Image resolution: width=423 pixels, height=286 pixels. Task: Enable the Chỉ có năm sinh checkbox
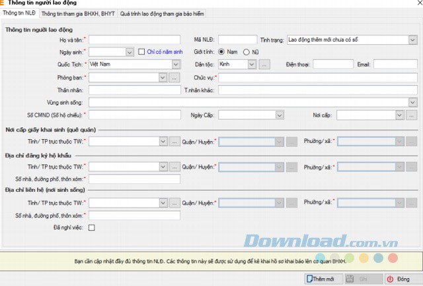pos(141,51)
